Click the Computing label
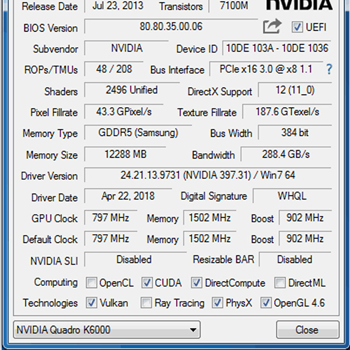 (x=56, y=283)
